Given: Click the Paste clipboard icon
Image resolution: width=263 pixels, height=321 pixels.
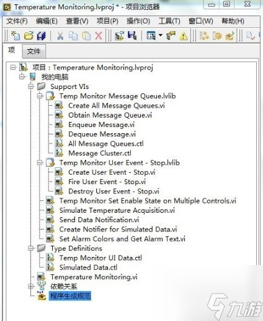Looking at the screenshot, I should click(x=86, y=35).
